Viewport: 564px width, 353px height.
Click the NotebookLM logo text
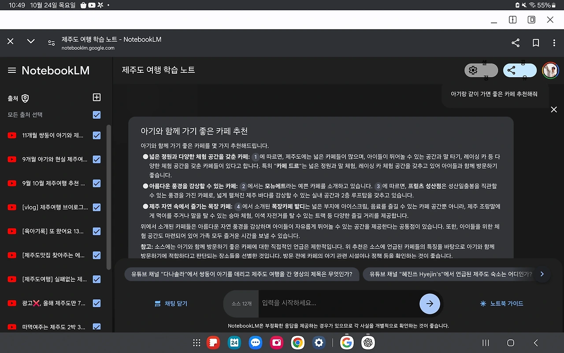click(x=56, y=71)
